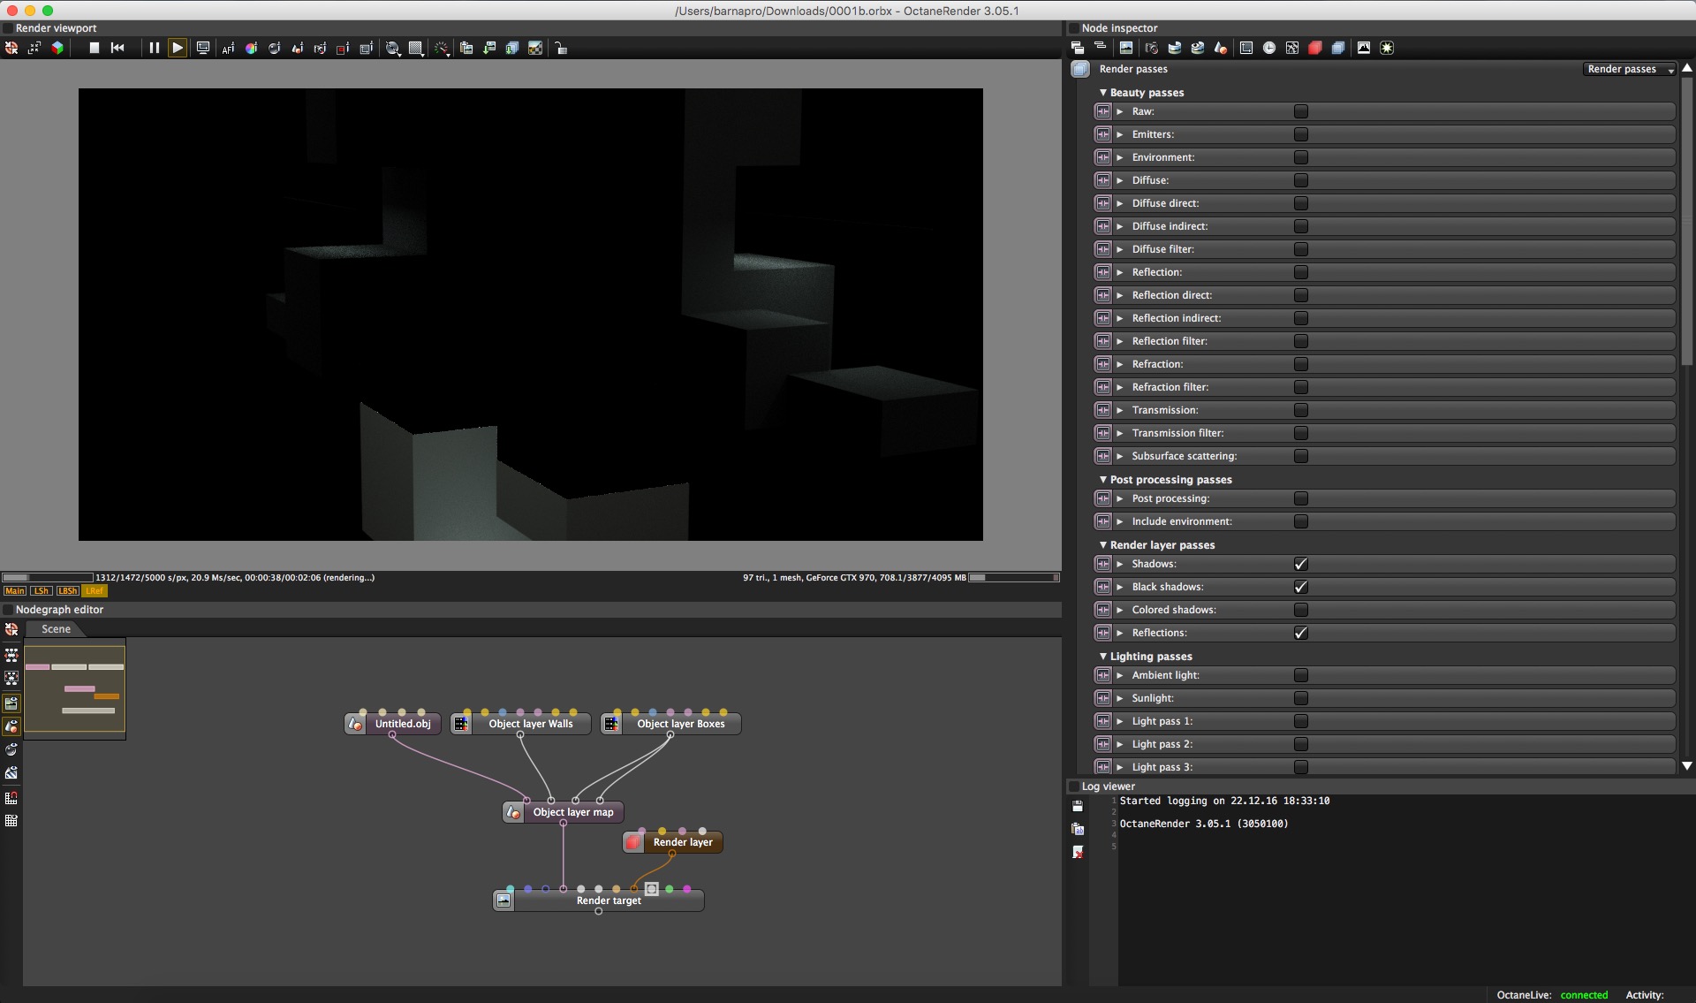Select the white balance color picker
This screenshot has height=1003, width=1696.
(x=252, y=49)
